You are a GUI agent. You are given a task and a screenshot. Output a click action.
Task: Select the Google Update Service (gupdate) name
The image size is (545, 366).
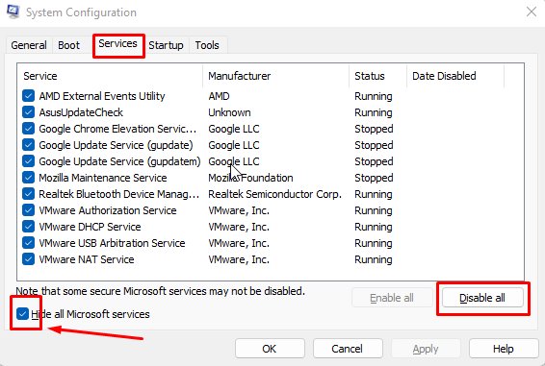pos(117,145)
